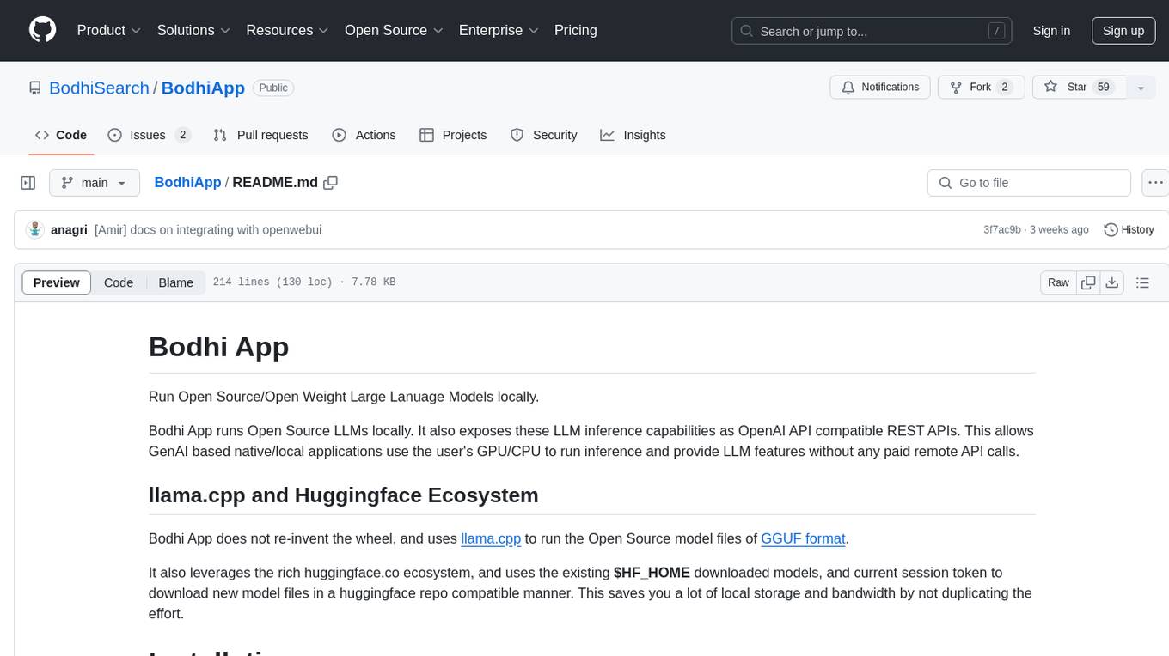
Task: Click the Notifications bell button
Action: tap(880, 88)
